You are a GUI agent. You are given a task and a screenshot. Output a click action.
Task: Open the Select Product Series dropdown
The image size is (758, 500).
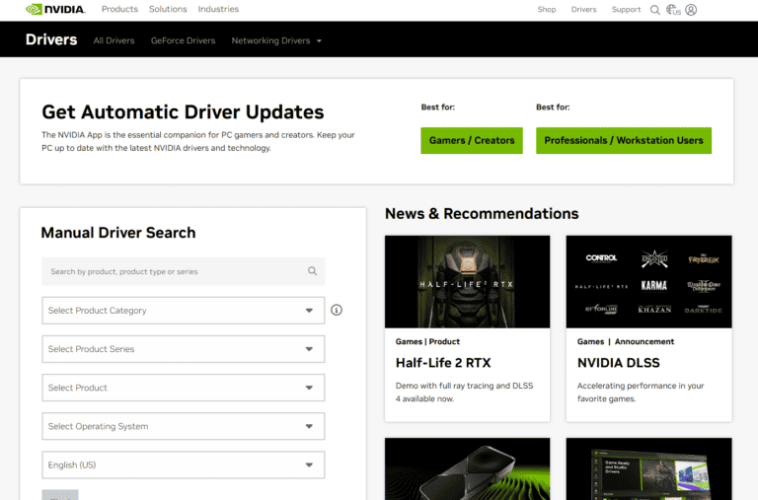pyautogui.click(x=184, y=349)
